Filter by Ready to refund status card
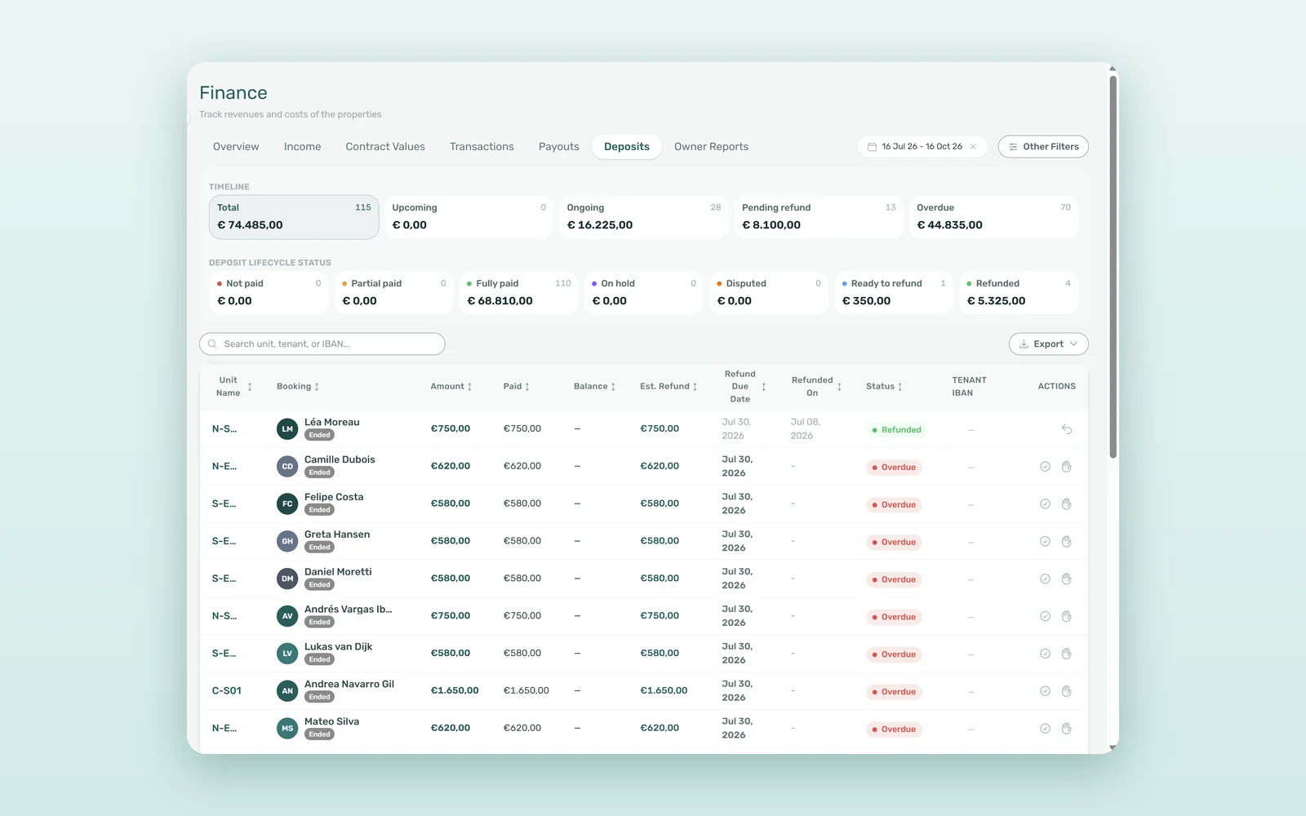 (x=894, y=293)
